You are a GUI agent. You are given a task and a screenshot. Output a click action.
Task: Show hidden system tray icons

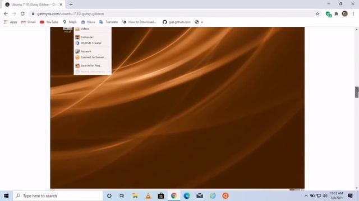(306, 196)
